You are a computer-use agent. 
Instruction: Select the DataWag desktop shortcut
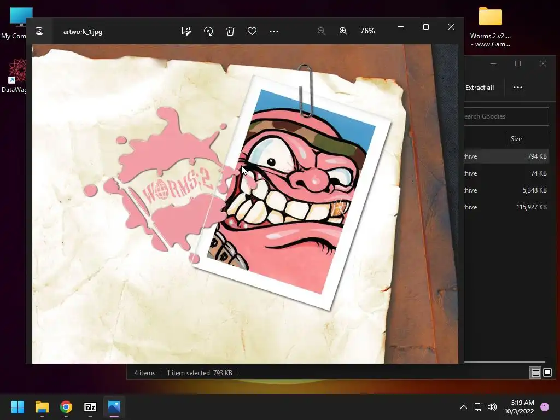click(x=14, y=75)
